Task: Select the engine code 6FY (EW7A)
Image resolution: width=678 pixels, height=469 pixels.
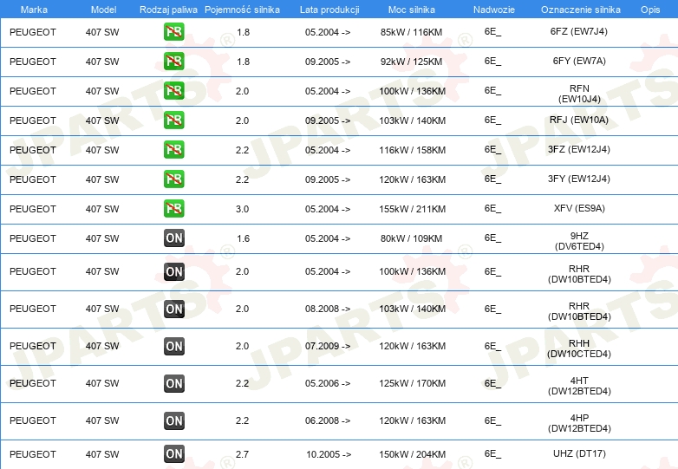Action: [579, 61]
